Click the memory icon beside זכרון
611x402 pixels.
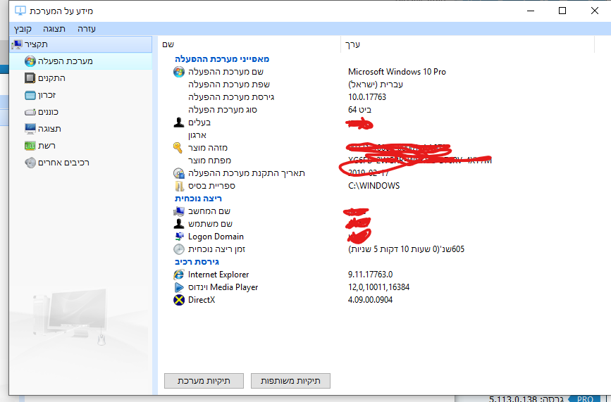coord(30,95)
